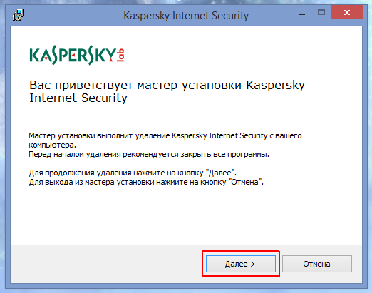Viewport: 372px width, 293px height.
Task: Exit the wizard with the Отмена button
Action: click(x=317, y=264)
